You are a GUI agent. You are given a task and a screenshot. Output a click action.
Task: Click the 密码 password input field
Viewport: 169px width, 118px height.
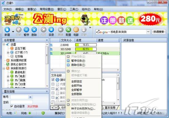pyautogui.click(x=22, y=102)
